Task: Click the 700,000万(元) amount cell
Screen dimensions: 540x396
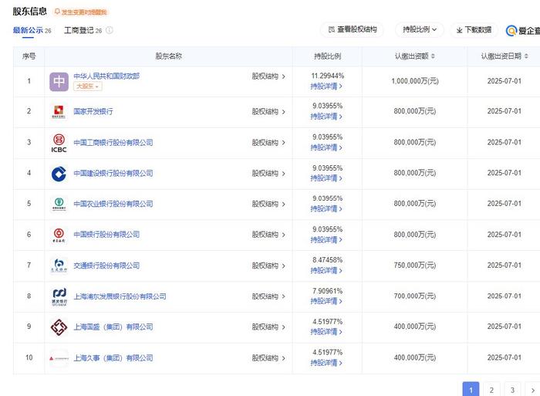Action: tap(415, 296)
